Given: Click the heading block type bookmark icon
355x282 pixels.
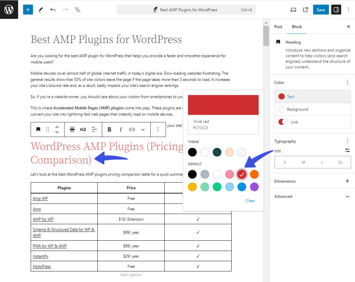Looking at the screenshot, I should click(38, 129).
